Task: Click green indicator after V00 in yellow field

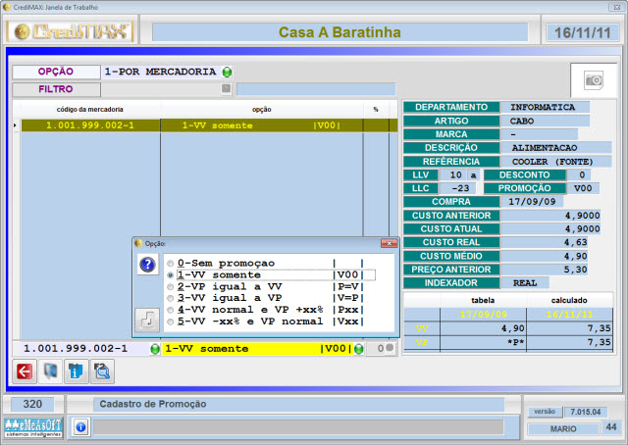Action: (x=358, y=348)
